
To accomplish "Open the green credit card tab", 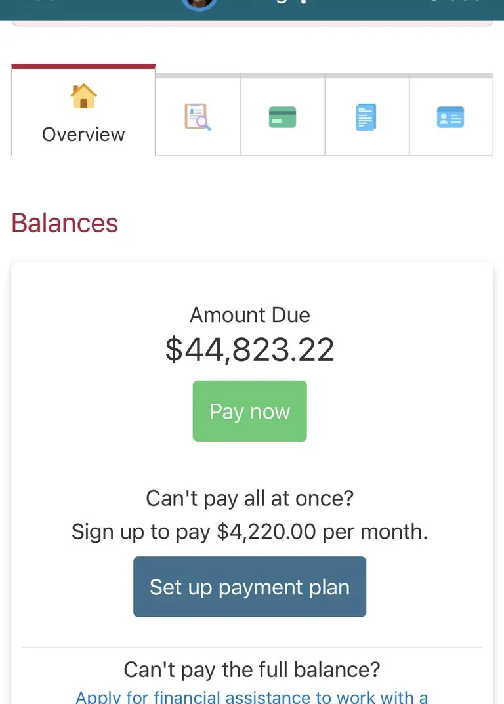I will click(x=282, y=117).
